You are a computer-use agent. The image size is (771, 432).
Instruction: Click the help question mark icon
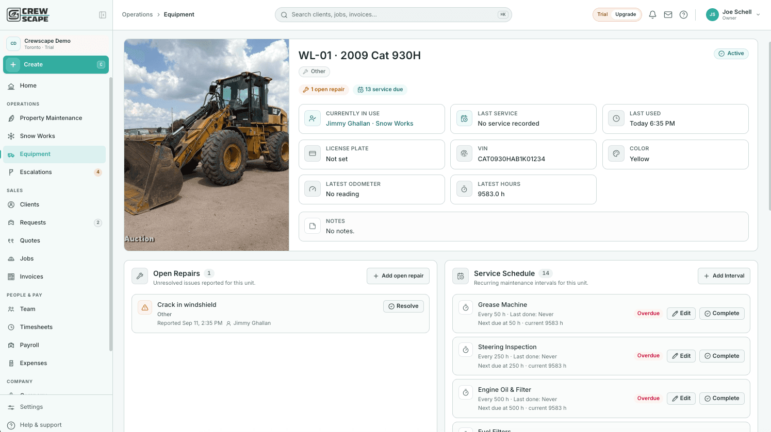tap(683, 14)
